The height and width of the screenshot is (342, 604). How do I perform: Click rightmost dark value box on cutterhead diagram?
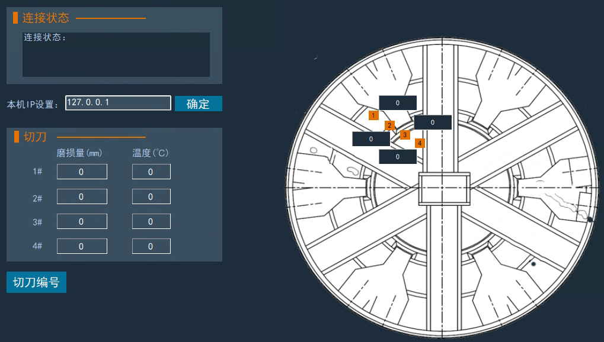(x=433, y=122)
